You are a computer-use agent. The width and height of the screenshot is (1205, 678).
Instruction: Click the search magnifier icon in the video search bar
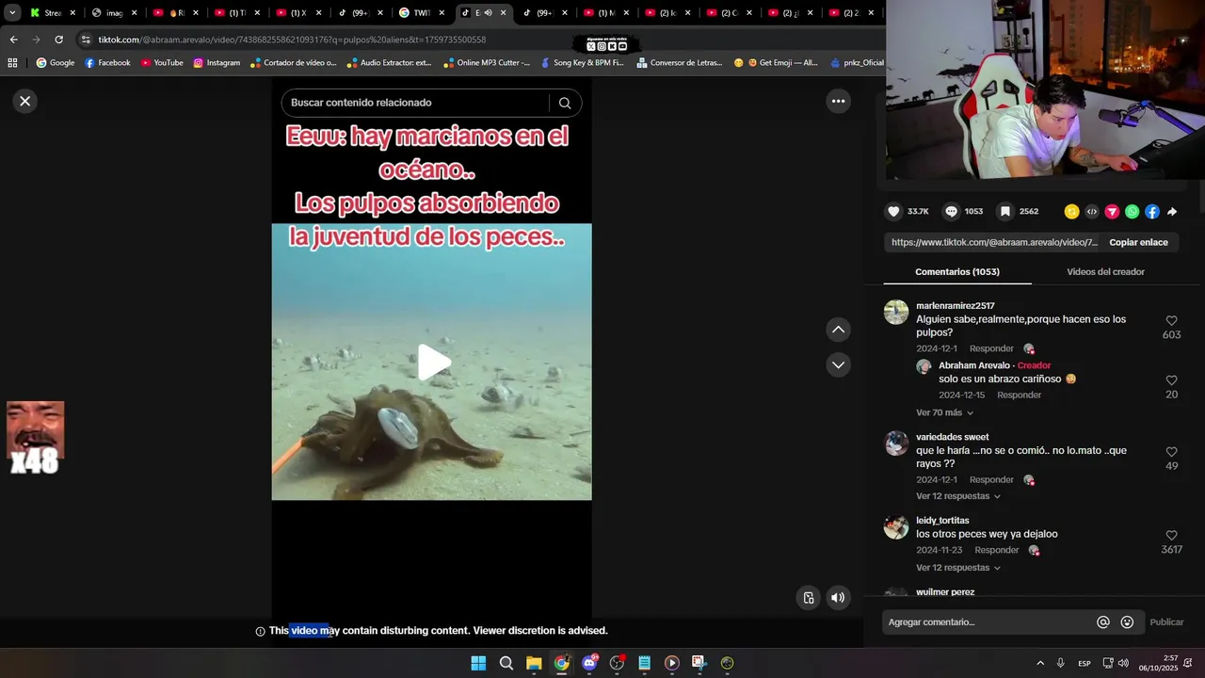click(565, 103)
